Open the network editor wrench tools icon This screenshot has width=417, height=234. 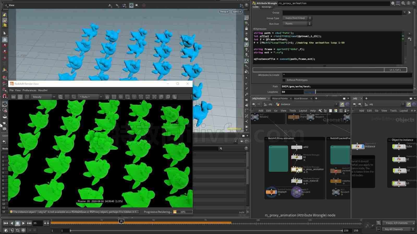pyautogui.click(x=320, y=110)
